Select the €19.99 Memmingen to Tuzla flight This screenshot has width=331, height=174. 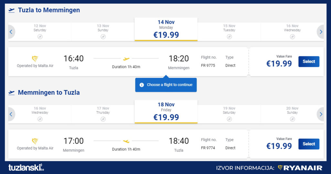[309, 144]
